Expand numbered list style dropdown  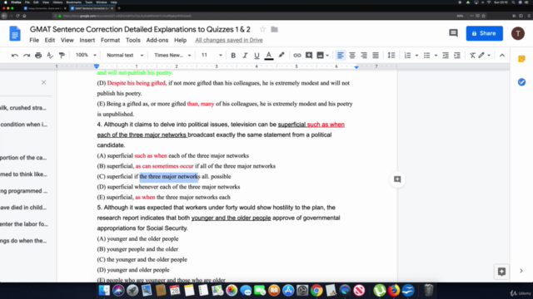point(416,56)
